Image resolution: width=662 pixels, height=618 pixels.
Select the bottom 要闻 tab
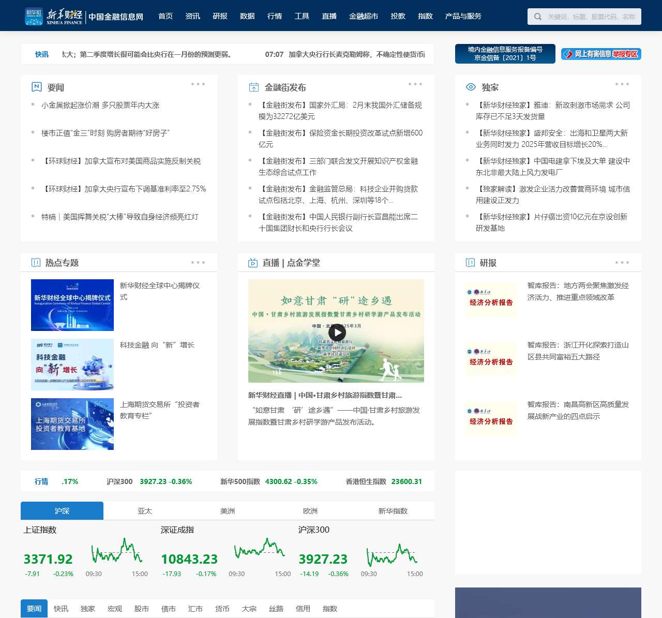click(34, 609)
